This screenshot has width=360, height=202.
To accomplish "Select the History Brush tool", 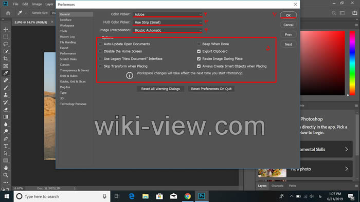I will [x=6, y=103].
